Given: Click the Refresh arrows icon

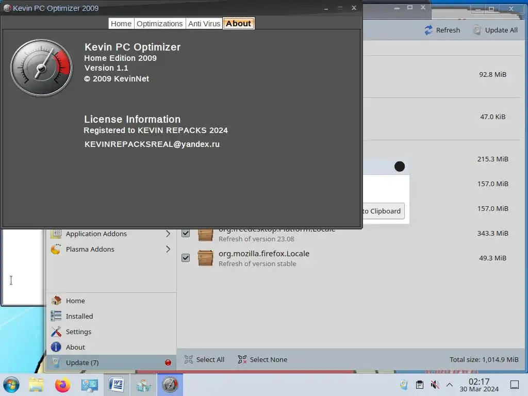Looking at the screenshot, I should (x=428, y=30).
